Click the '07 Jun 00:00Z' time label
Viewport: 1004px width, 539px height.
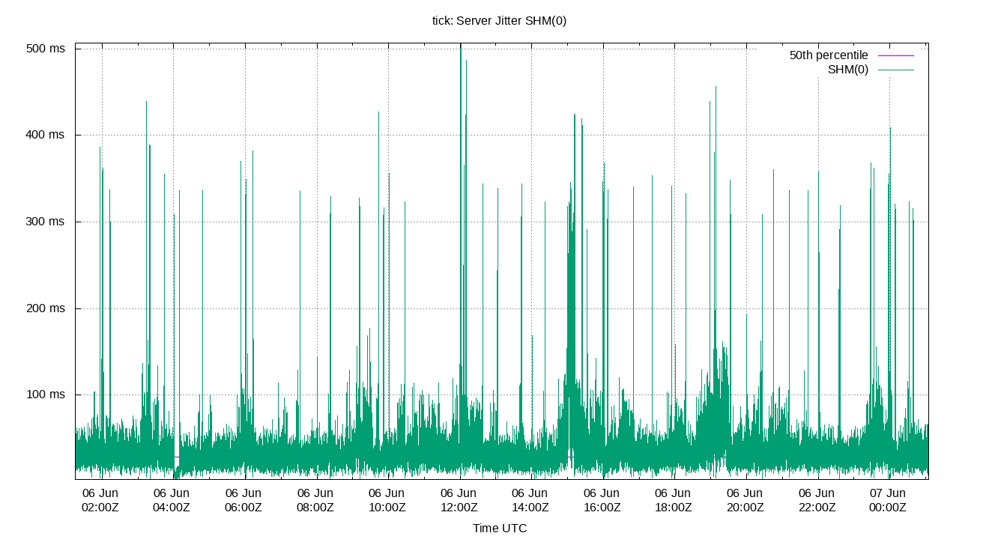point(888,500)
